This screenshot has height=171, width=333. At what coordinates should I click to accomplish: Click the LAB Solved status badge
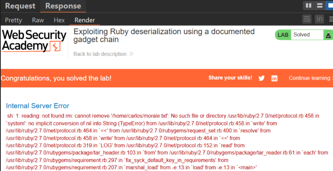tap(304, 35)
